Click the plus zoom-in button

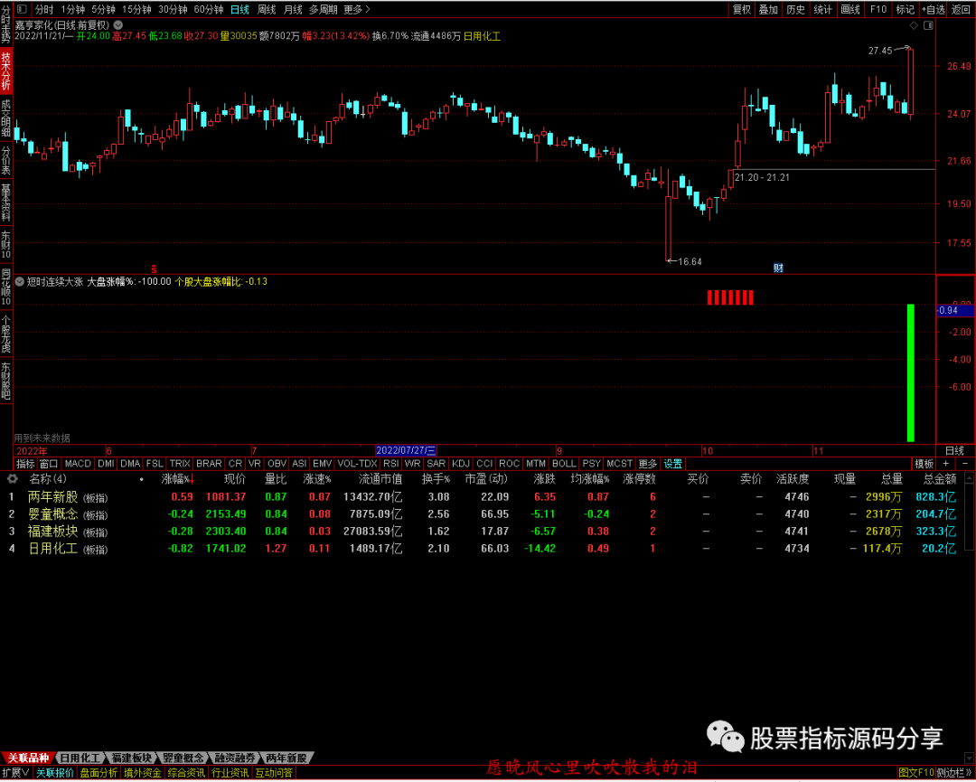[945, 464]
